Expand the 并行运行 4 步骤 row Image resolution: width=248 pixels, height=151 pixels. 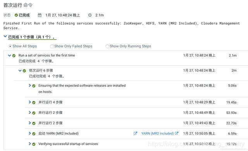tap(30, 102)
